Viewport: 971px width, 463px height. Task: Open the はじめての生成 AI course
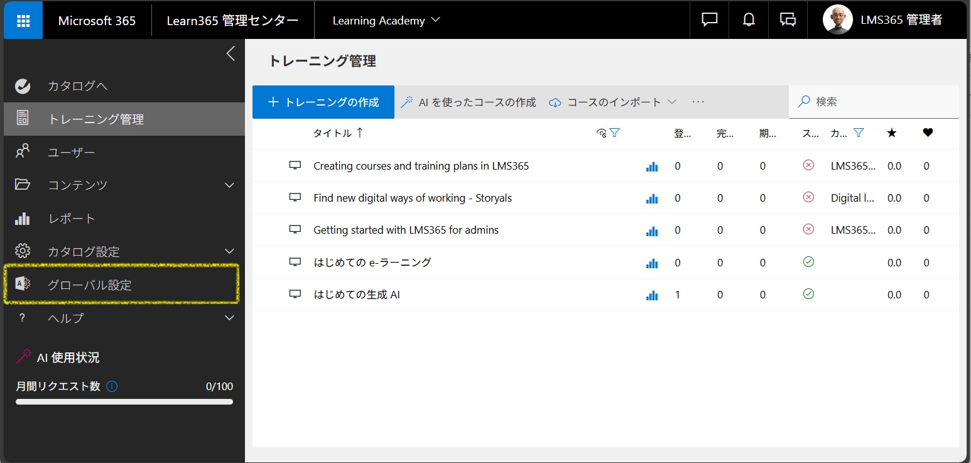tap(357, 294)
